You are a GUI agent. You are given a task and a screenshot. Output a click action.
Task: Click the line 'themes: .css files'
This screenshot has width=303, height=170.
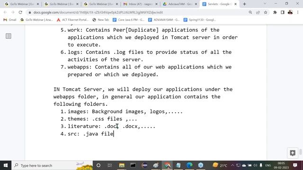click(x=102, y=119)
